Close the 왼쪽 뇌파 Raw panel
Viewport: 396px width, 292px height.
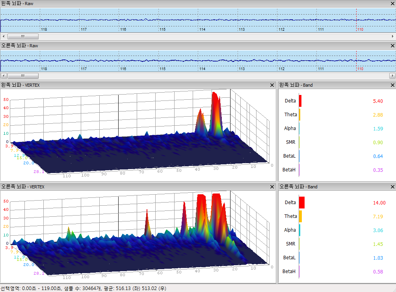[x=392, y=3]
